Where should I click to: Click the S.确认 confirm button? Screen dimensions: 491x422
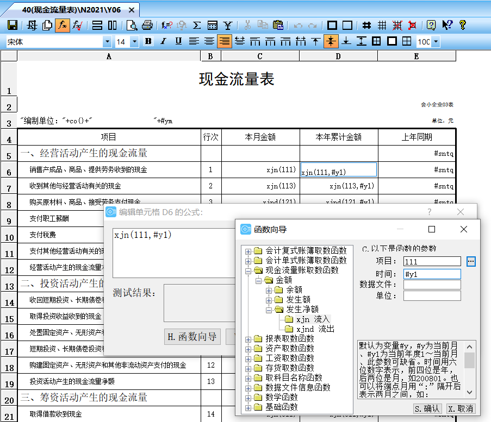tap(426, 408)
